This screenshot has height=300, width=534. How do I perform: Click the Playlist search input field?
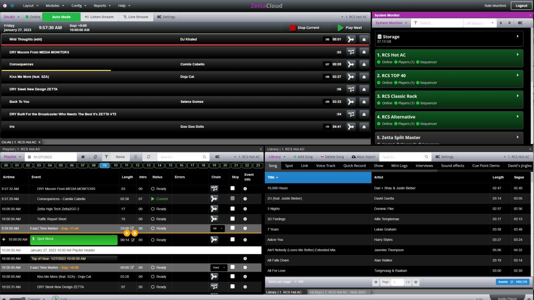[180, 157]
